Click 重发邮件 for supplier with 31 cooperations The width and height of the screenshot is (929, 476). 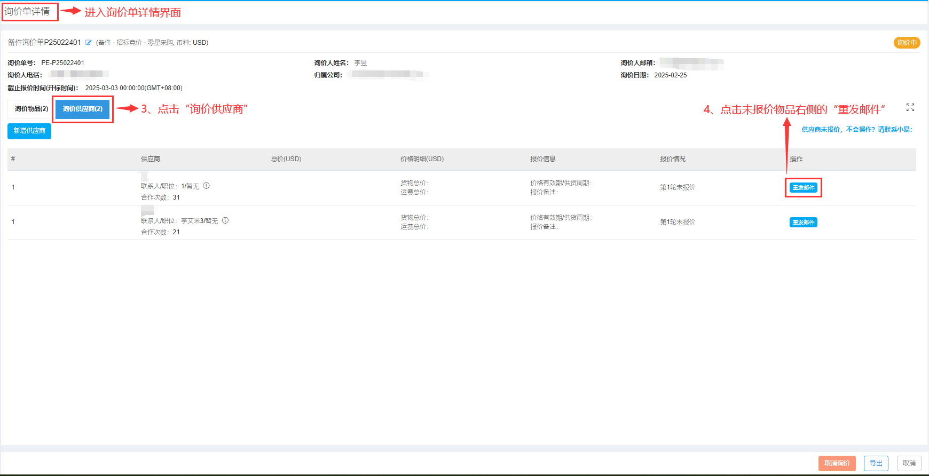tap(804, 188)
